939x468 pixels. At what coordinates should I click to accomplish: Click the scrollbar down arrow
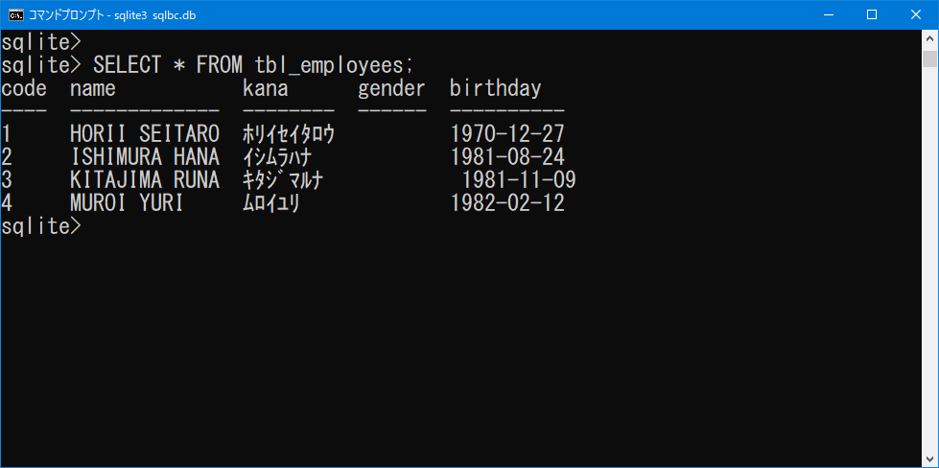coord(929,459)
